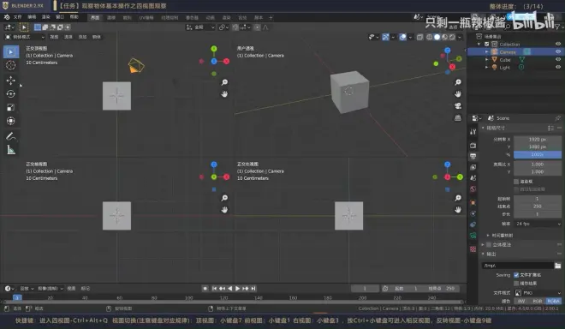Image resolution: width=565 pixels, height=329 pixels.
Task: Open the Render properties tab icon
Action: click(x=473, y=146)
